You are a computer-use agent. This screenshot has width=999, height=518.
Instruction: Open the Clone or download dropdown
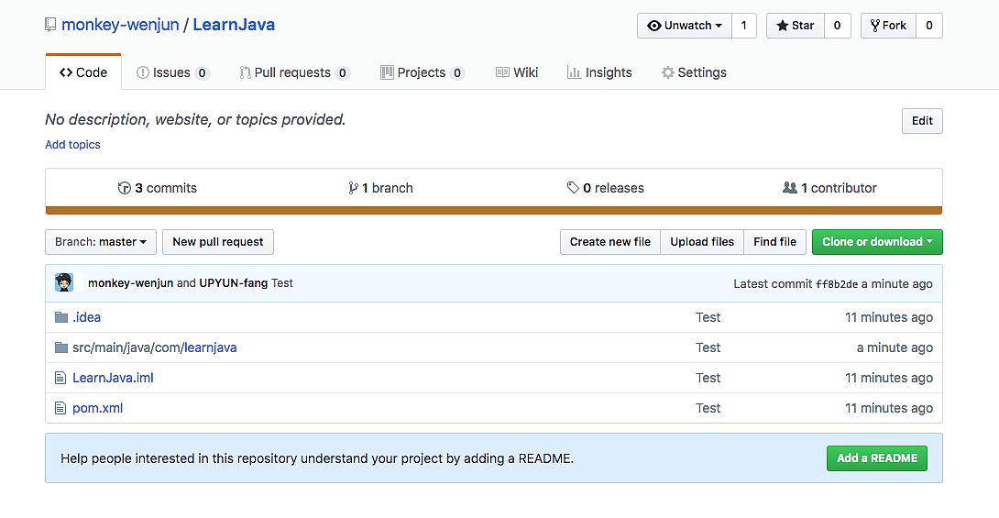click(876, 242)
